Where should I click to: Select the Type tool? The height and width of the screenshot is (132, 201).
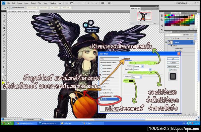[x=4, y=64]
